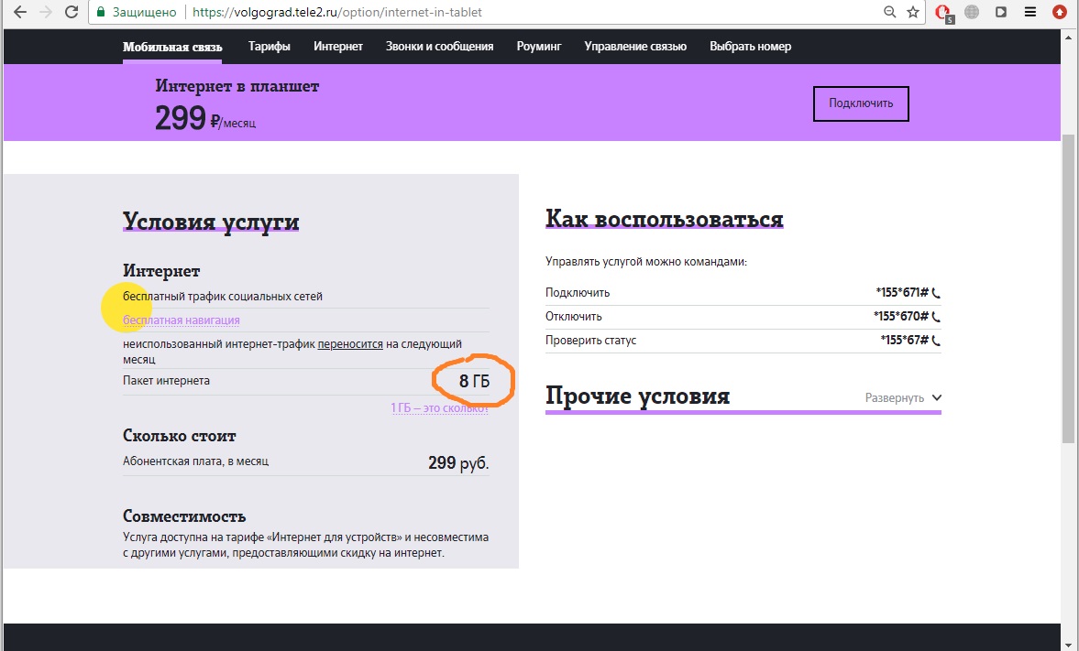This screenshot has width=1079, height=651.
Task: Open Управление связью menu item
Action: [635, 47]
